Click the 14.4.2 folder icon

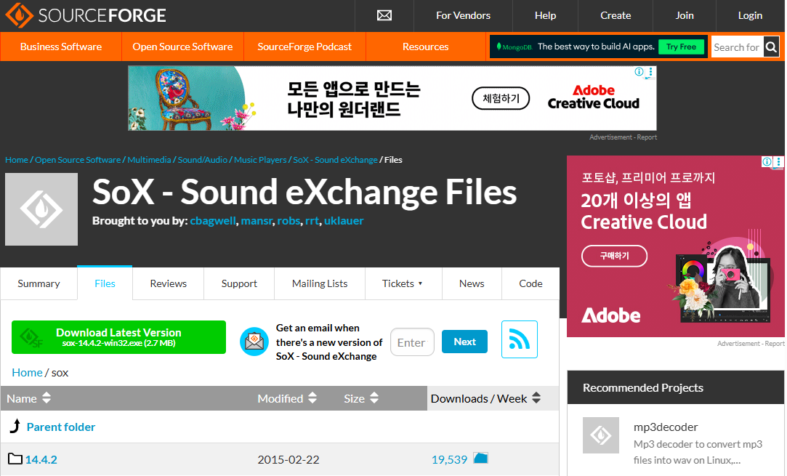(15, 459)
